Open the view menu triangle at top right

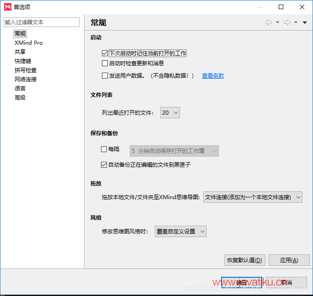coord(305,22)
